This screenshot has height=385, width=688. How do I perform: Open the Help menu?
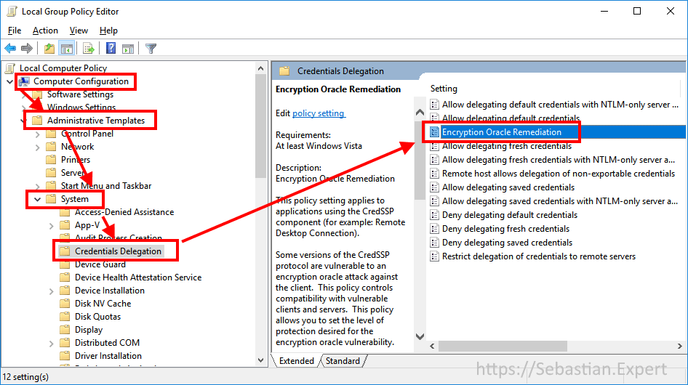coord(108,31)
